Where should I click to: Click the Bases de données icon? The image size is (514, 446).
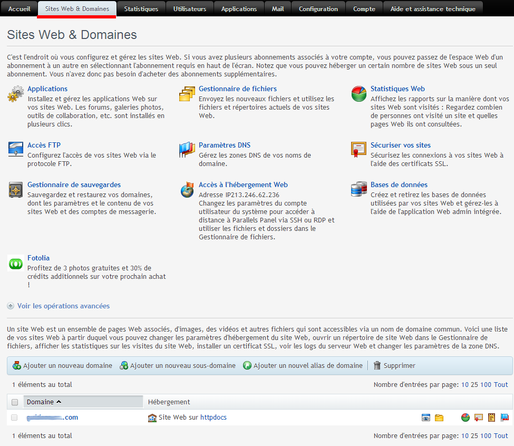(359, 190)
